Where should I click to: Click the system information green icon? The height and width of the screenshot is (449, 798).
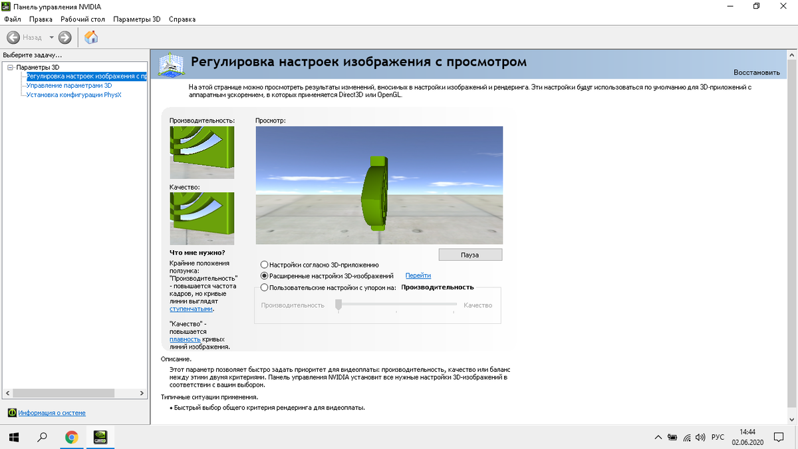[11, 412]
